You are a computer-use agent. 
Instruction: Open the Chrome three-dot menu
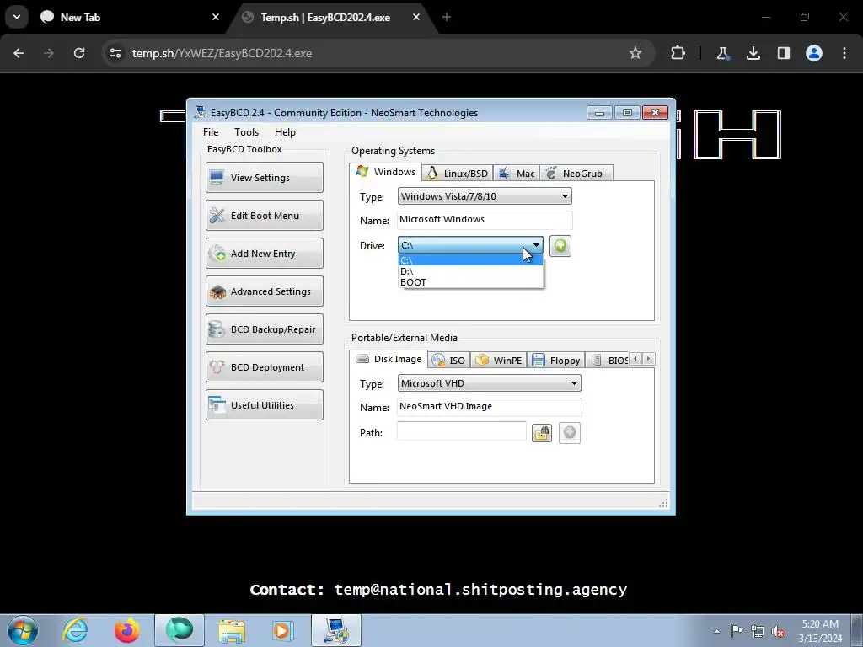(844, 53)
